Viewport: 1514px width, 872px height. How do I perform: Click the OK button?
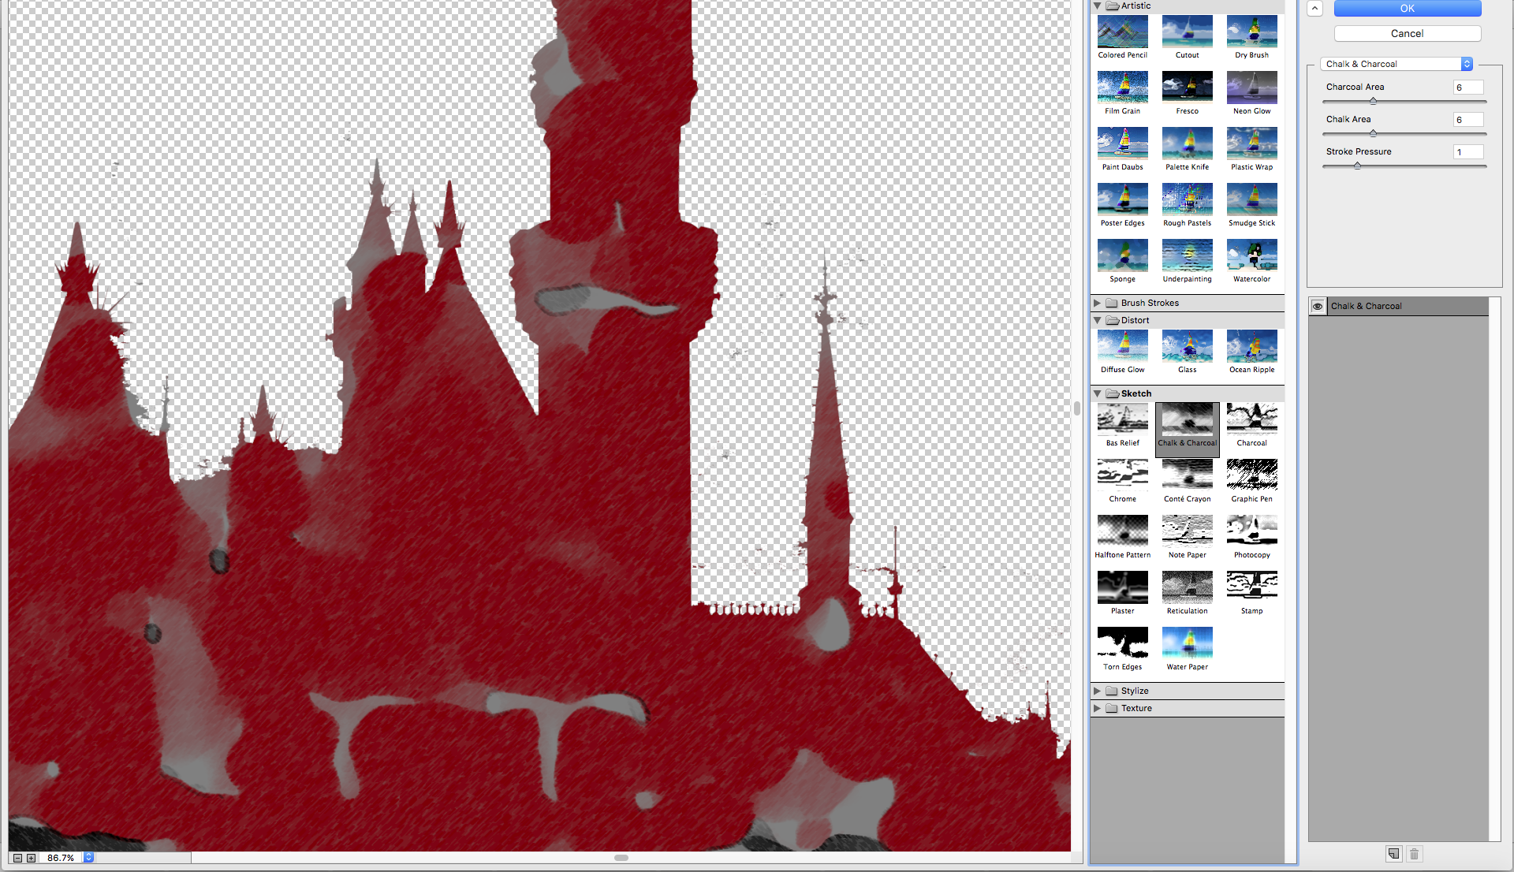click(x=1408, y=9)
